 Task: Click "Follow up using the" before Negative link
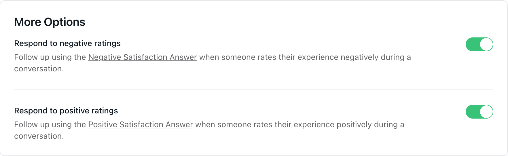point(50,57)
